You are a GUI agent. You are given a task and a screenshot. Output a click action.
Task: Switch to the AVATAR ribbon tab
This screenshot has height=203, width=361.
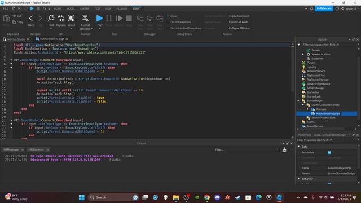point(85,8)
